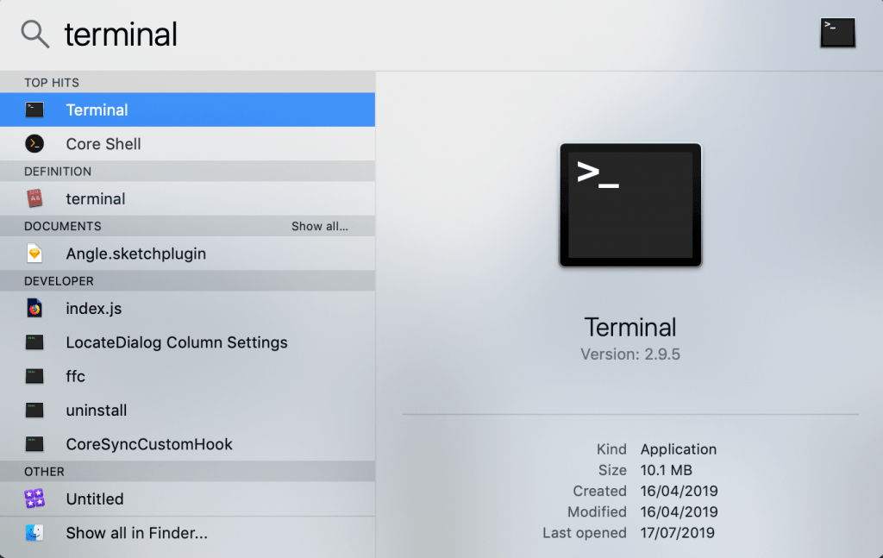
Task: Open the terminal dictionary definition
Action: pyautogui.click(x=96, y=198)
